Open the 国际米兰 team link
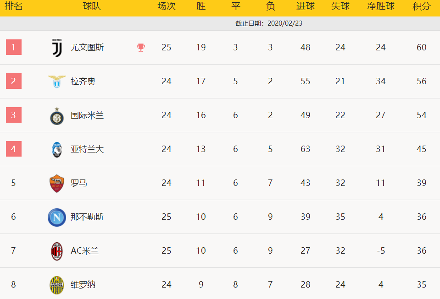 click(x=87, y=115)
